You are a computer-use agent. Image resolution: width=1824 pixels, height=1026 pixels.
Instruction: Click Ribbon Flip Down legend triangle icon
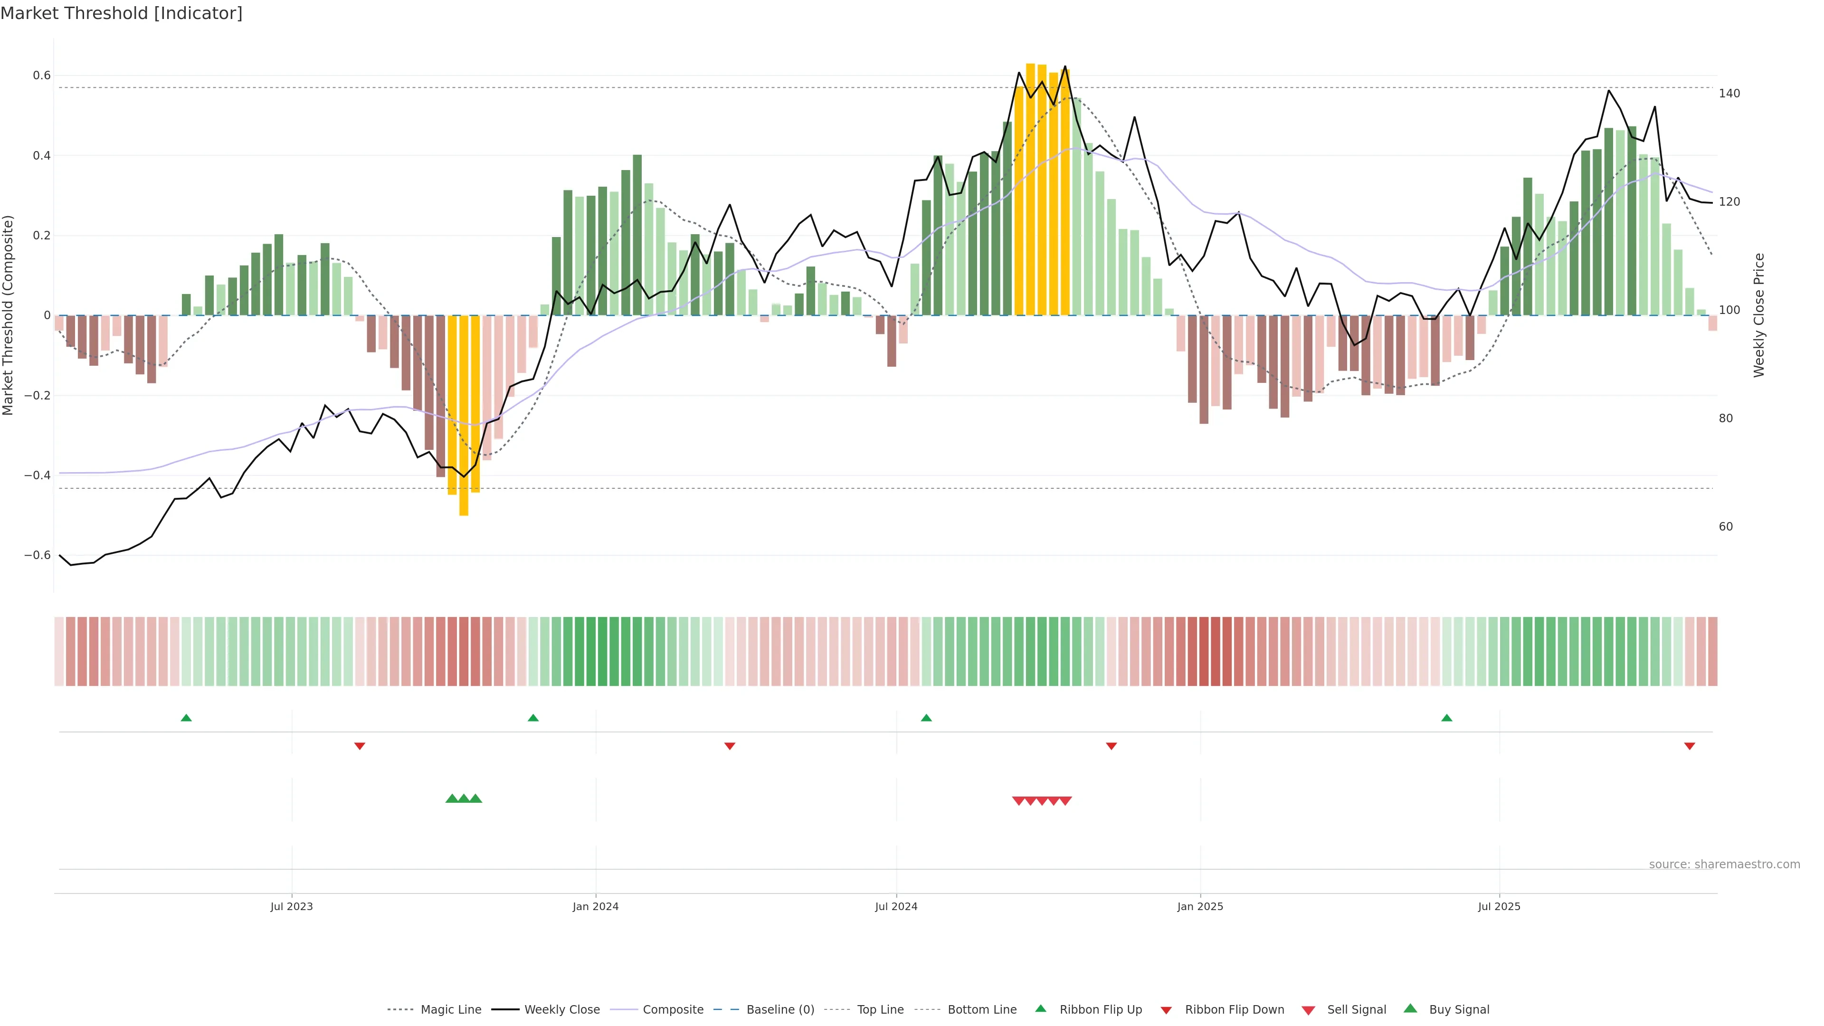pyautogui.click(x=1166, y=1010)
